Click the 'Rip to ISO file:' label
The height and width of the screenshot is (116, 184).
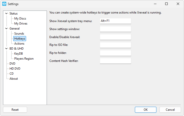(x=59, y=45)
